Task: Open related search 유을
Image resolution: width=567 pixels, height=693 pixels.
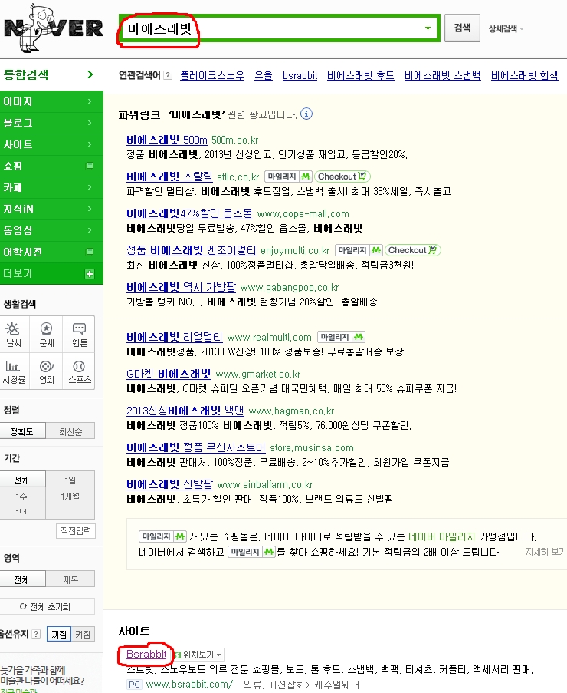Action: point(264,75)
